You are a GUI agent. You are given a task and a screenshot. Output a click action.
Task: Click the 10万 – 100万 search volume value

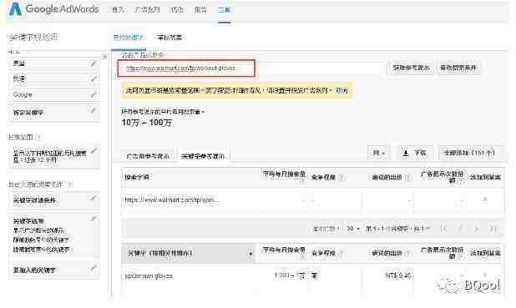tap(147, 123)
